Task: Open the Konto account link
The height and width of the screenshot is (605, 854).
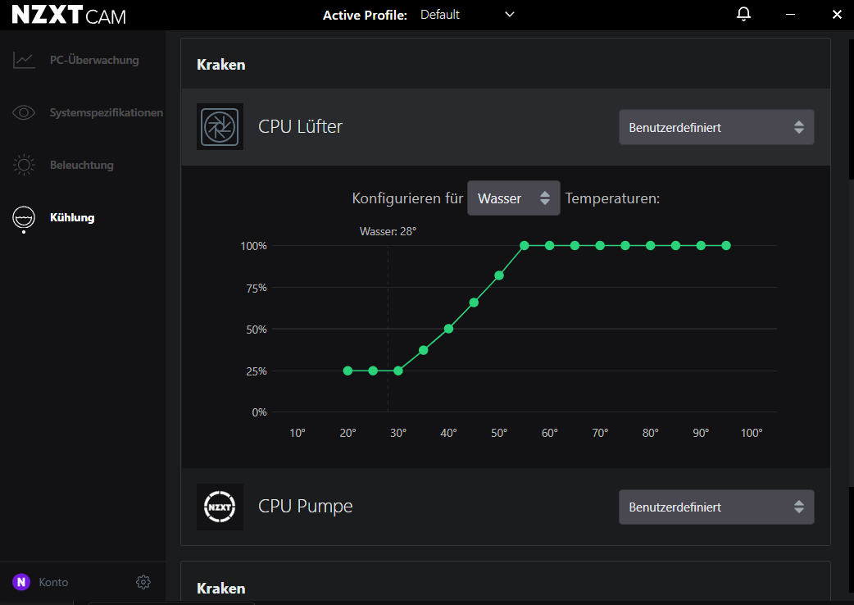Action: (x=53, y=582)
